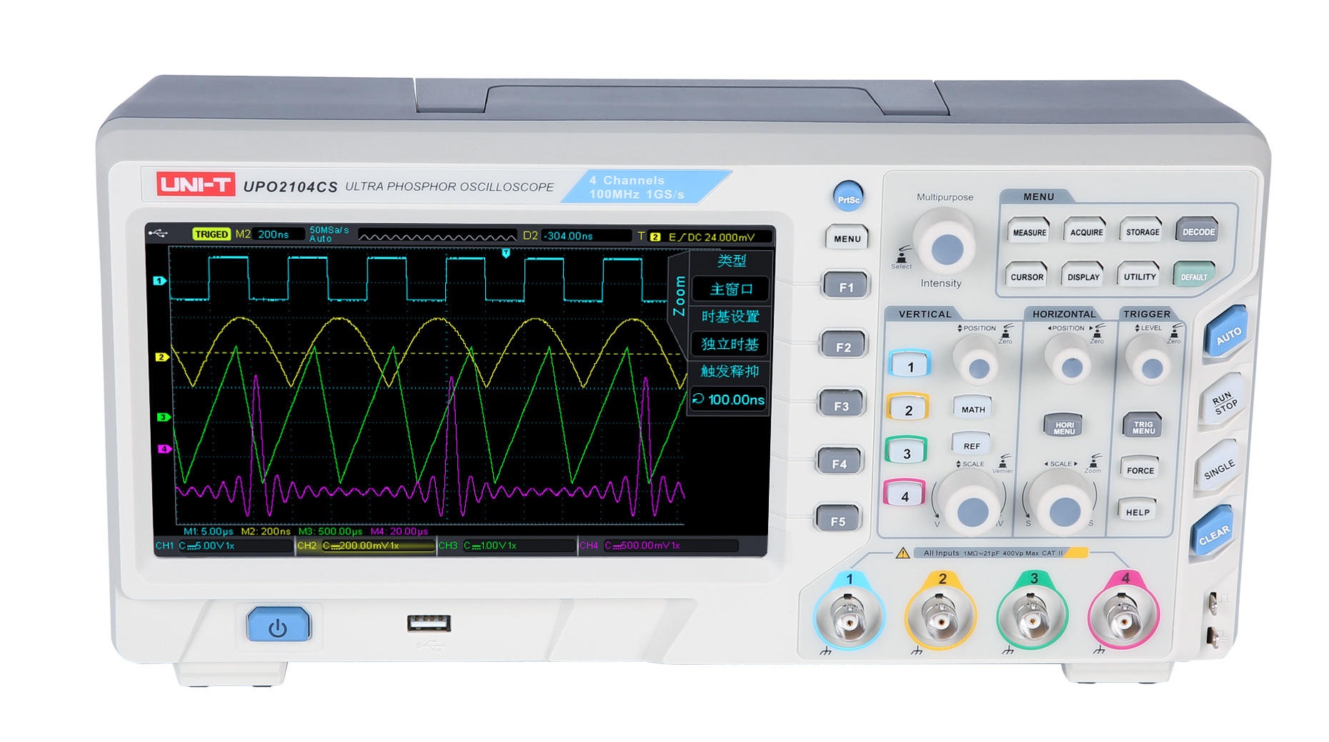Toggle channel 2 vertical button
This screenshot has width=1329, height=742.
point(908,409)
